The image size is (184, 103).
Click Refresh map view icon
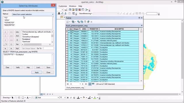pos(47,94)
